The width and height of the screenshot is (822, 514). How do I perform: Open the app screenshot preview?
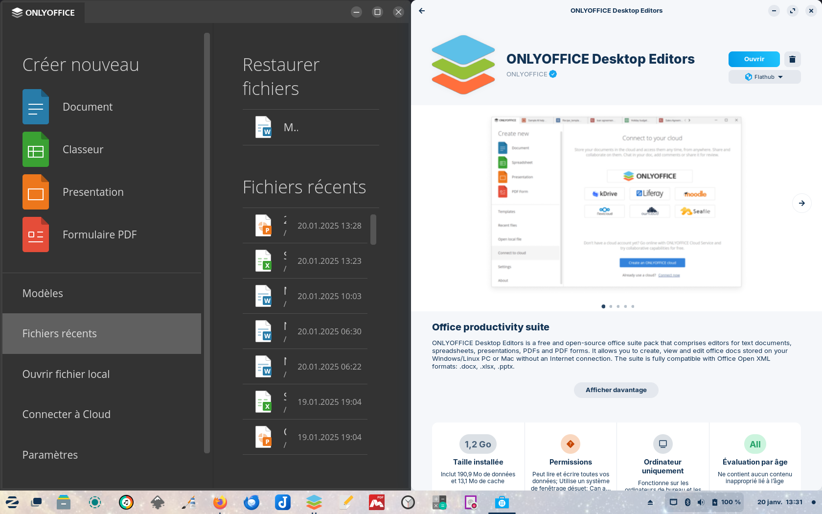(x=616, y=202)
